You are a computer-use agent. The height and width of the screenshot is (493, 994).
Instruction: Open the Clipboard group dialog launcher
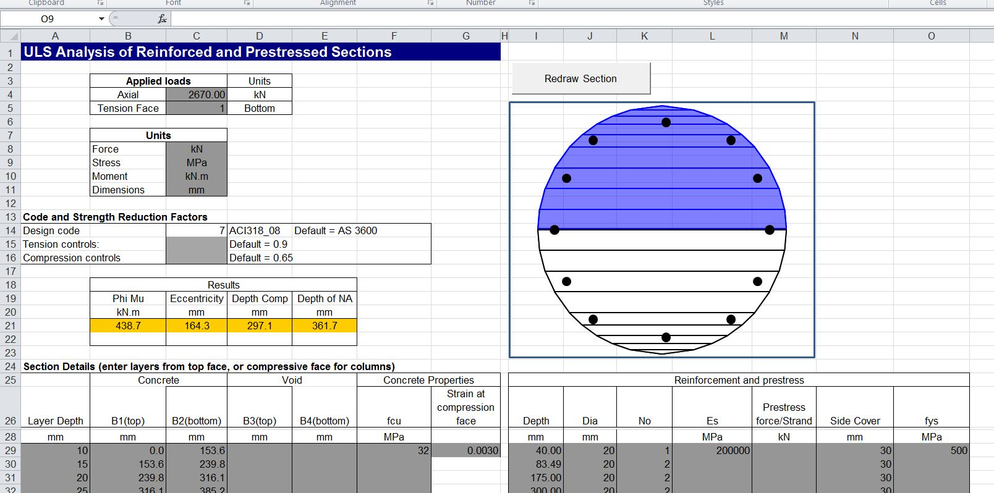coord(100,3)
